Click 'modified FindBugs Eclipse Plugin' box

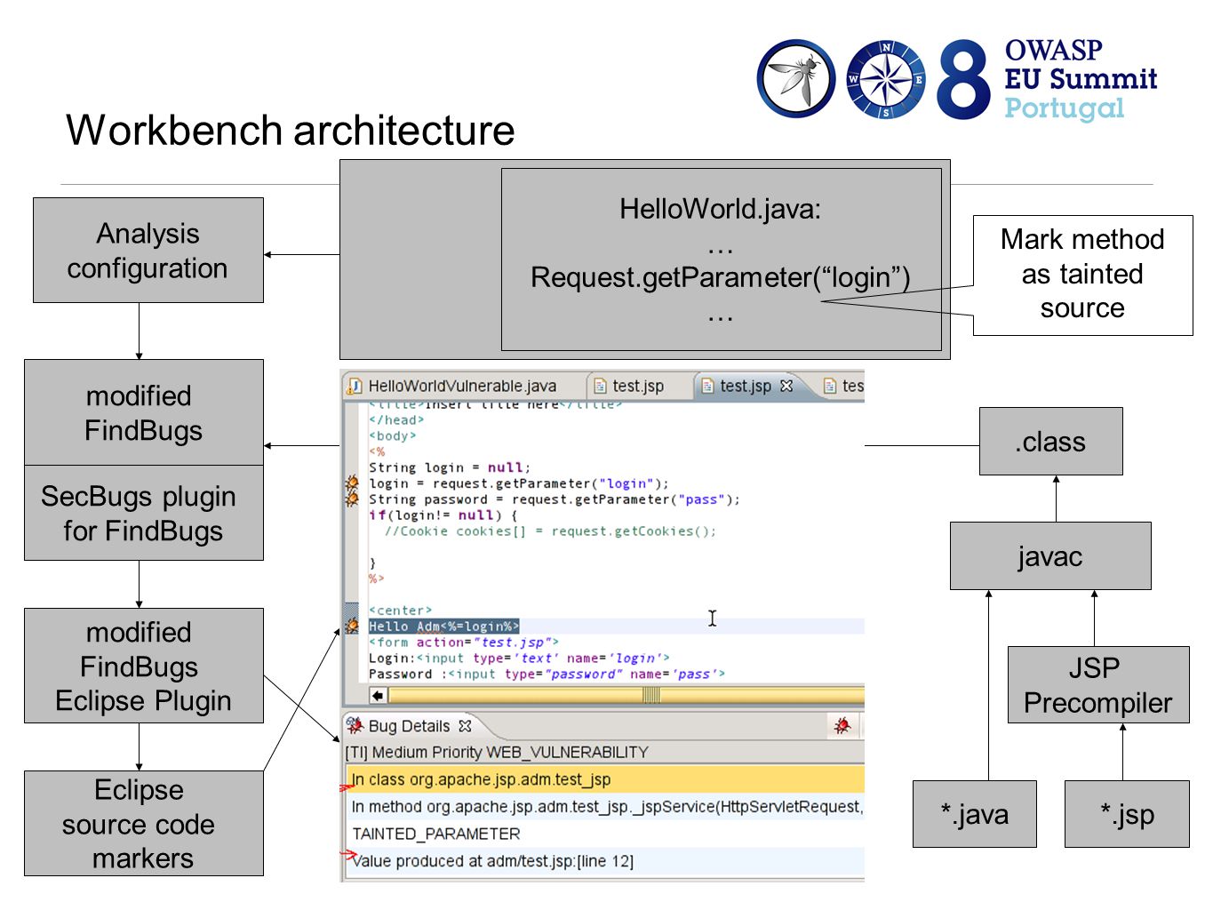pyautogui.click(x=144, y=666)
